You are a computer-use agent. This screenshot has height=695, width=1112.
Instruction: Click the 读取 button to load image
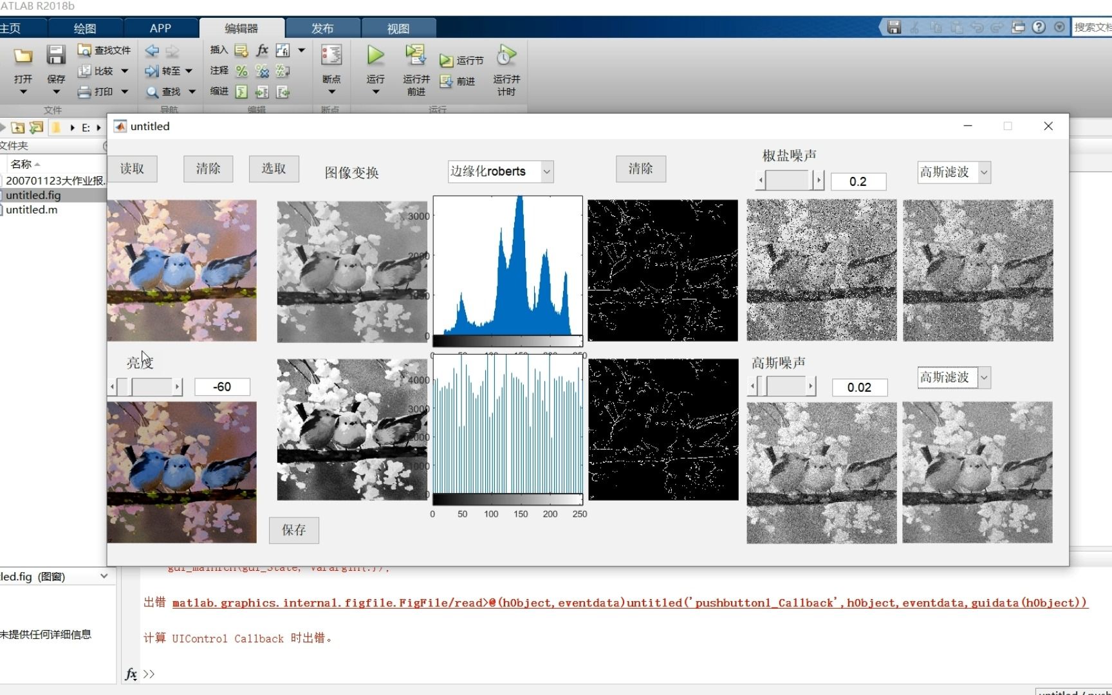click(x=133, y=169)
